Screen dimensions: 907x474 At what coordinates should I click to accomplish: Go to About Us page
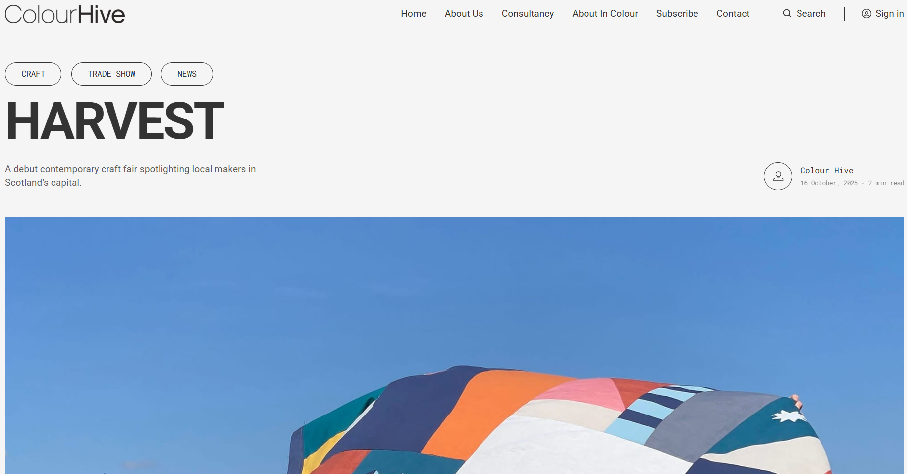464,14
